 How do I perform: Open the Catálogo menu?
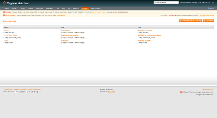point(22,9)
